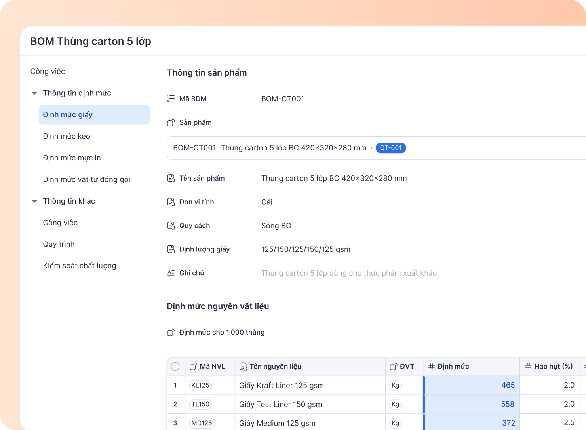Click the Tên nguyên liệu column header
586x430 pixels.
tap(310, 367)
